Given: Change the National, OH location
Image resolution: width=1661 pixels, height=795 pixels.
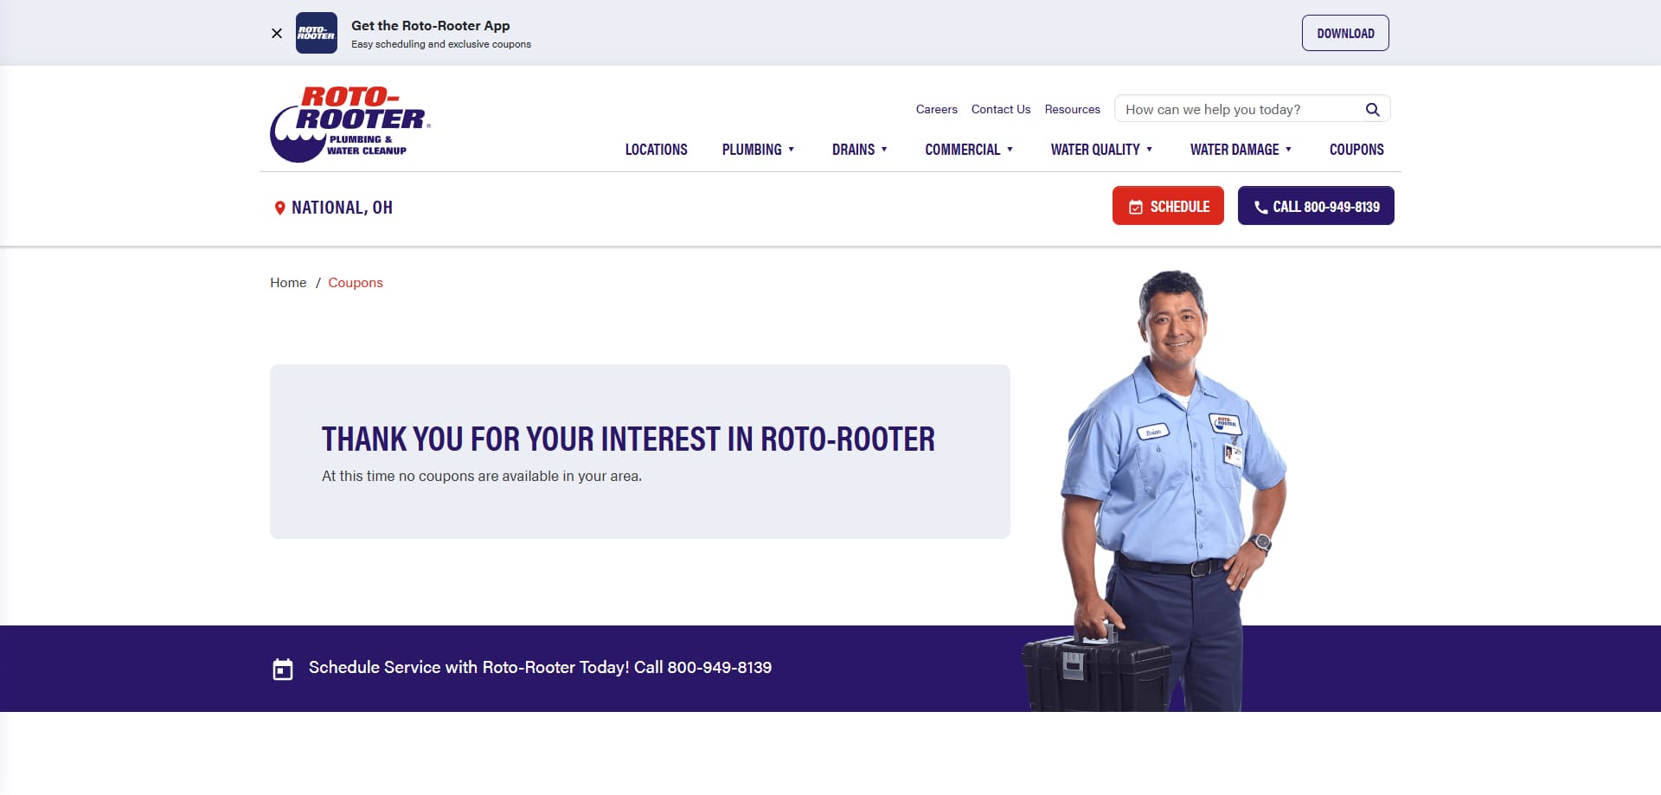Looking at the screenshot, I should 342,208.
